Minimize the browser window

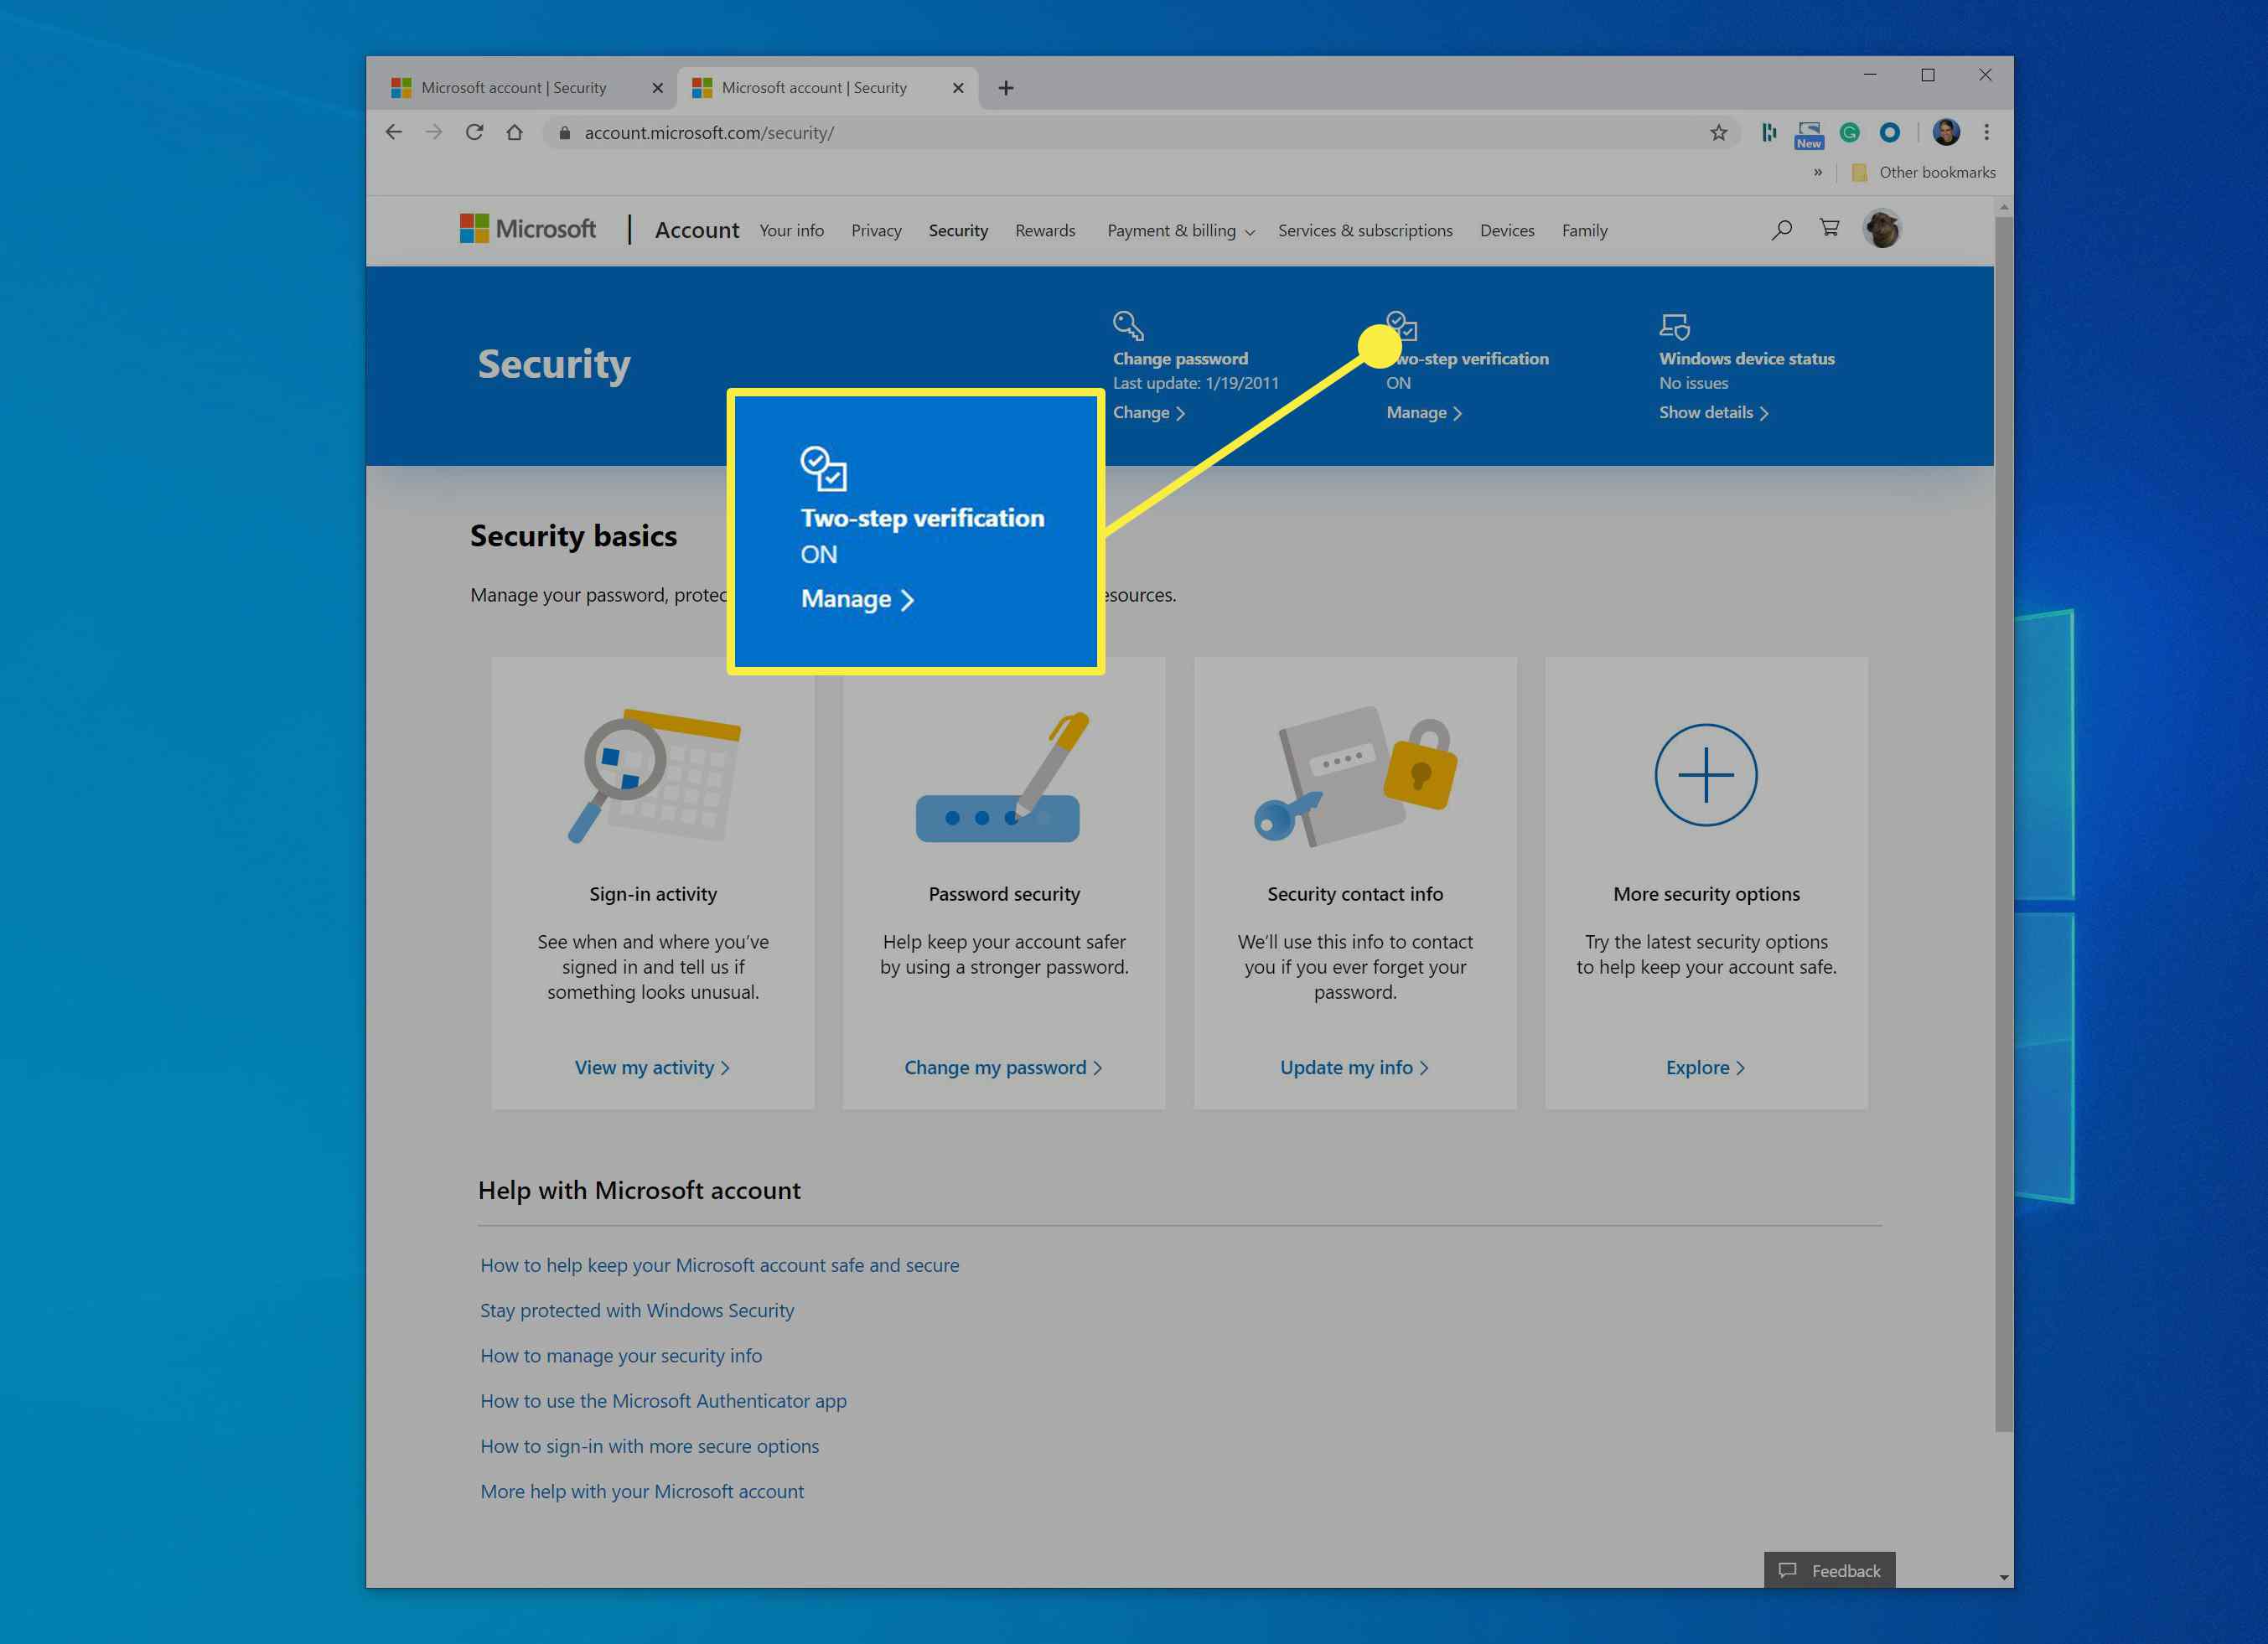point(1870,75)
